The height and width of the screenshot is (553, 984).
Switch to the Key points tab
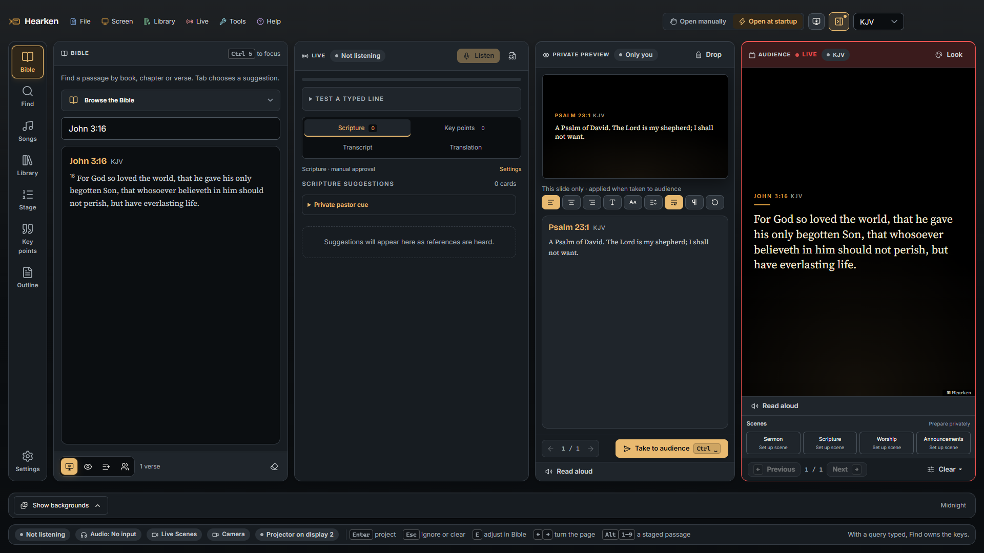click(465, 128)
